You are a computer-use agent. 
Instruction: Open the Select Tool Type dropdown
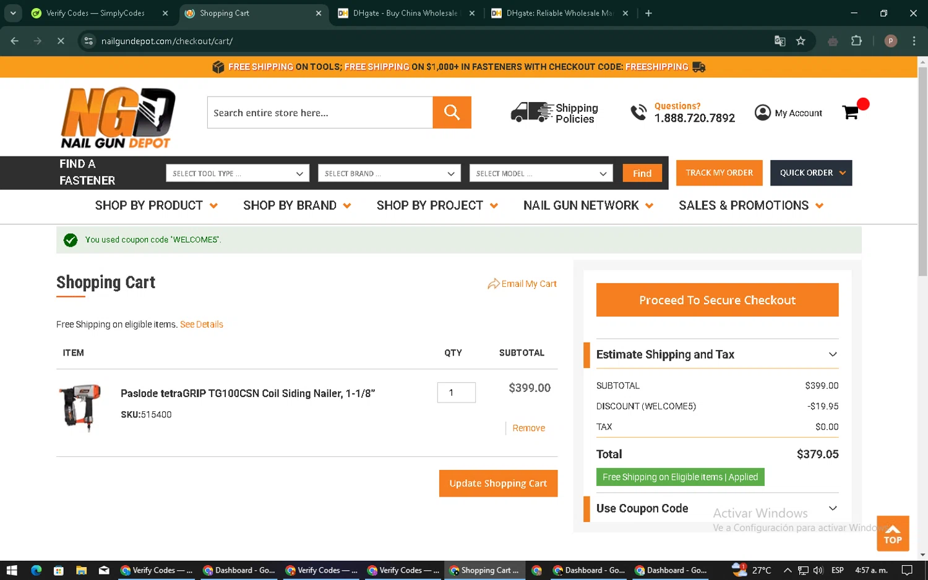238,173
